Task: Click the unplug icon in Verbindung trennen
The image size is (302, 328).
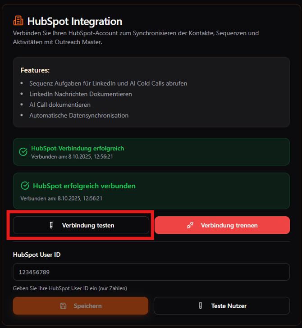Action: 190,225
